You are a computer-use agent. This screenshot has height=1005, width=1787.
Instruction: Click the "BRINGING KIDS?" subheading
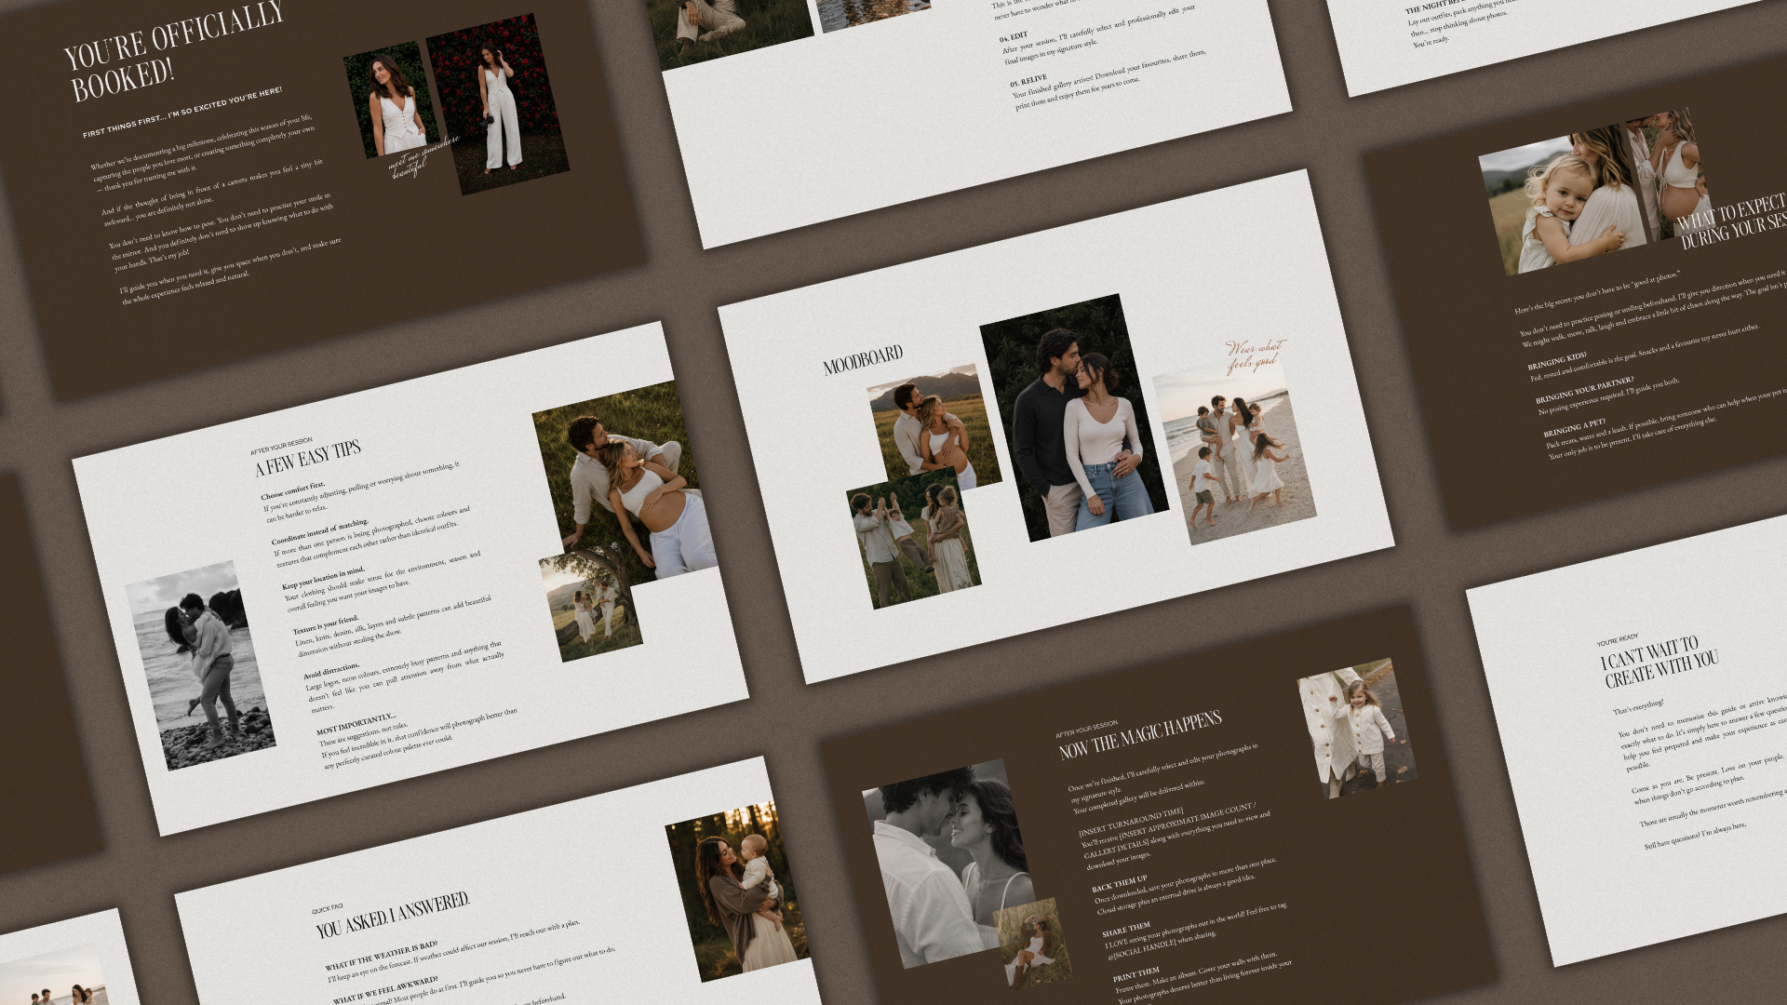tap(1557, 360)
